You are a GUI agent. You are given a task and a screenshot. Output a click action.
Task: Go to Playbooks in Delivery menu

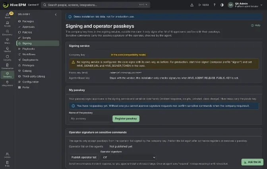(38, 49)
